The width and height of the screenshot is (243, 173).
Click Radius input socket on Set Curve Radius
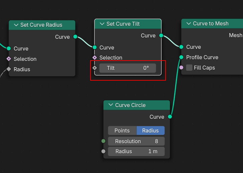point(9,69)
